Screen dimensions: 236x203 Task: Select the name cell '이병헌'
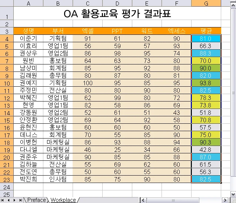coord(28,142)
